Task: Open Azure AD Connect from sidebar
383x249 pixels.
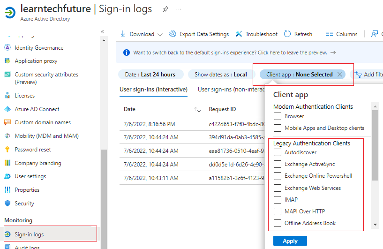Action: click(37, 109)
